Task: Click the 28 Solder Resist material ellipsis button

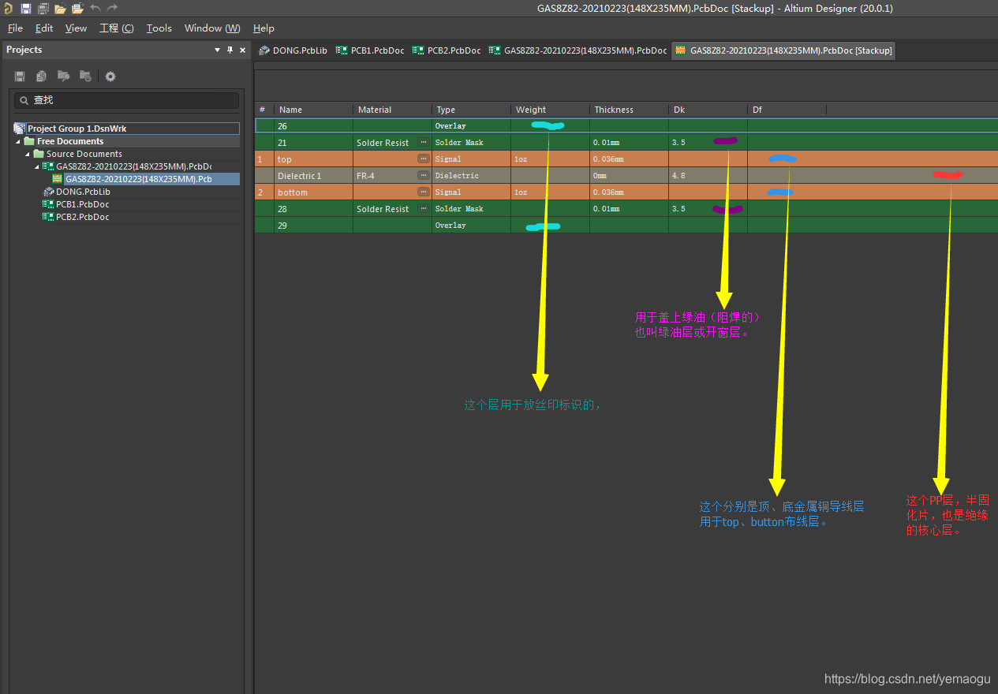Action: (424, 209)
